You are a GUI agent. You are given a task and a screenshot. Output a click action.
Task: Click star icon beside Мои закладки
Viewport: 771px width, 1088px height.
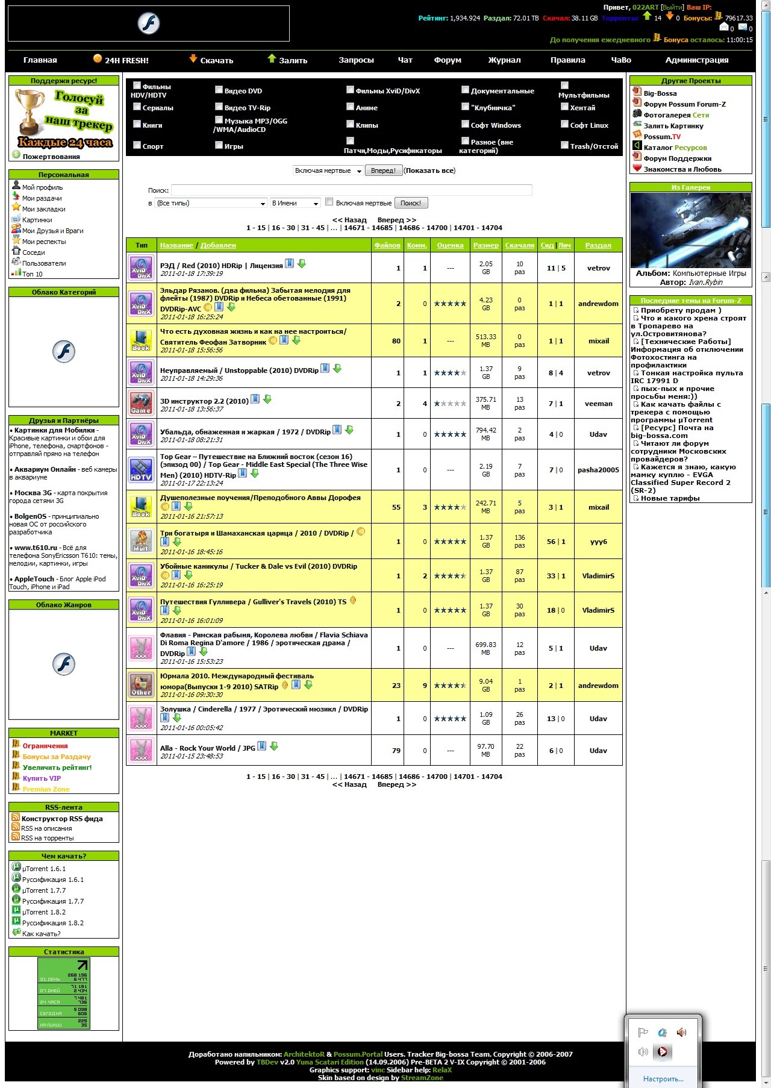tap(16, 208)
